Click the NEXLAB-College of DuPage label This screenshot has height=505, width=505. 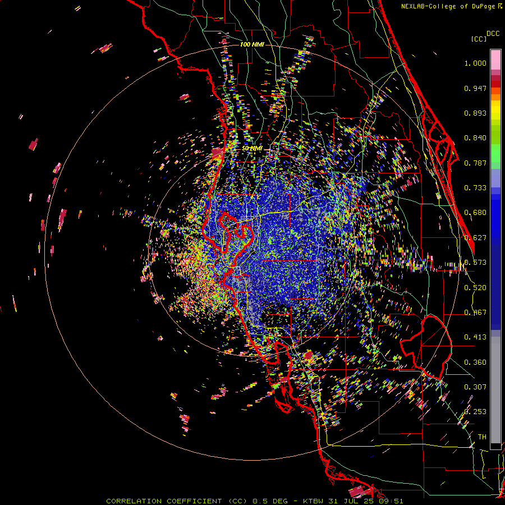(x=448, y=6)
